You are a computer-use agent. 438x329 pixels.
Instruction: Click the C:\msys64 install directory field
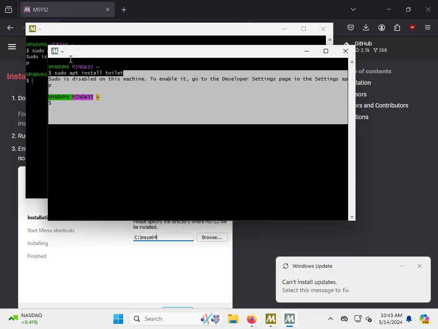coord(163,237)
